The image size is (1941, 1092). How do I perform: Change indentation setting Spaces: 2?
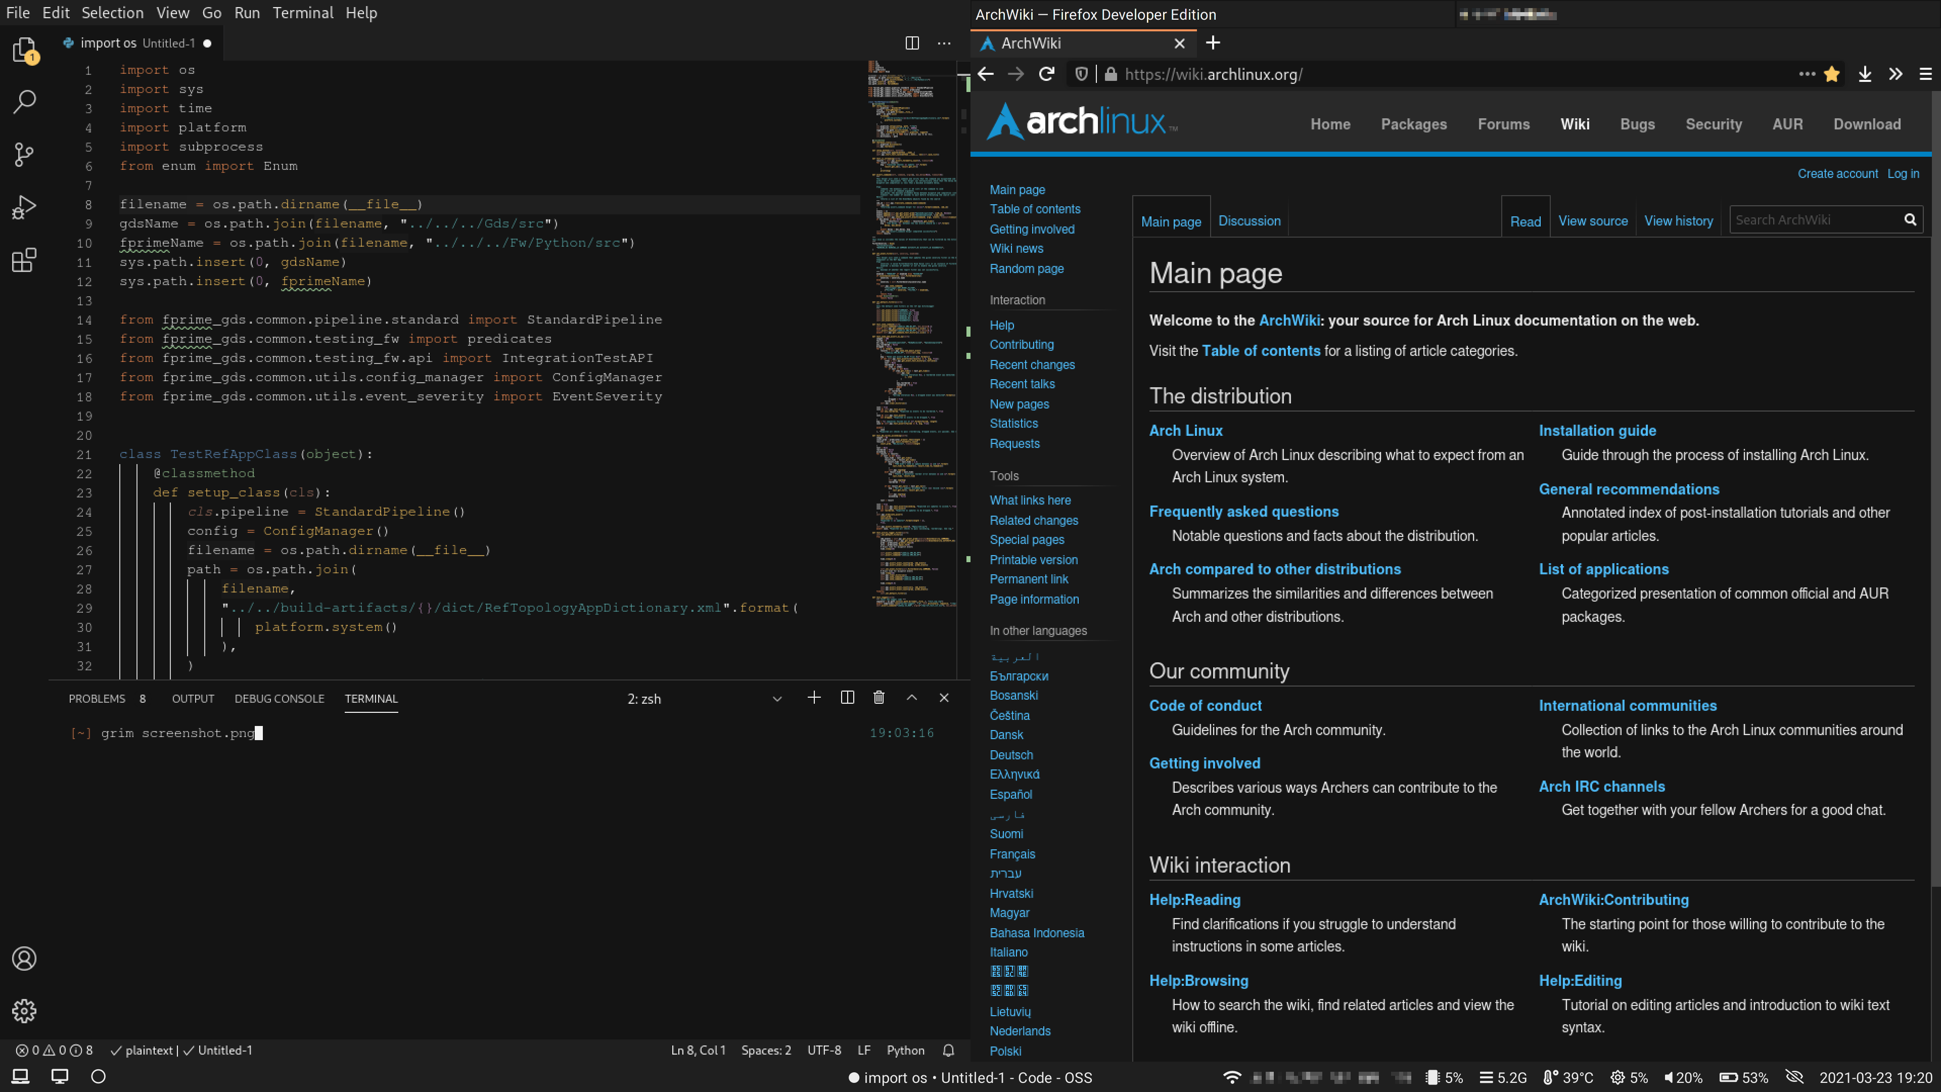coord(766,1051)
